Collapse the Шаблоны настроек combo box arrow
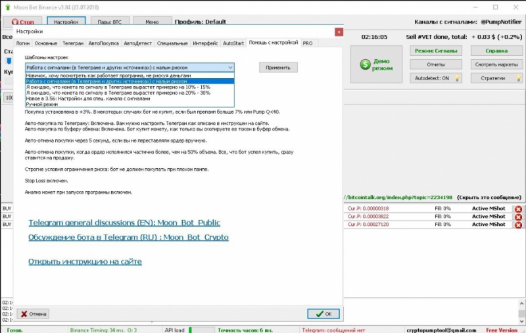 [230, 68]
